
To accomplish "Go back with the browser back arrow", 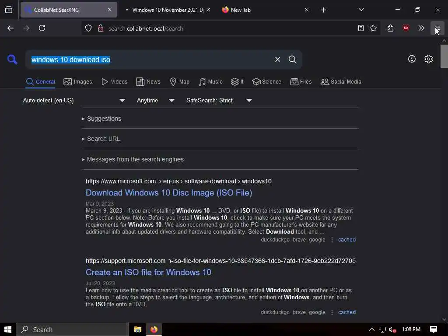I will click(10, 28).
